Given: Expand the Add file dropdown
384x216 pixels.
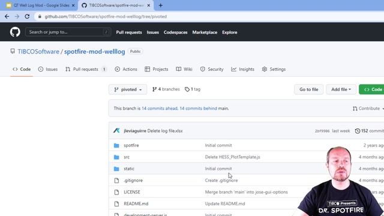Looking at the screenshot, I should 341,89.
